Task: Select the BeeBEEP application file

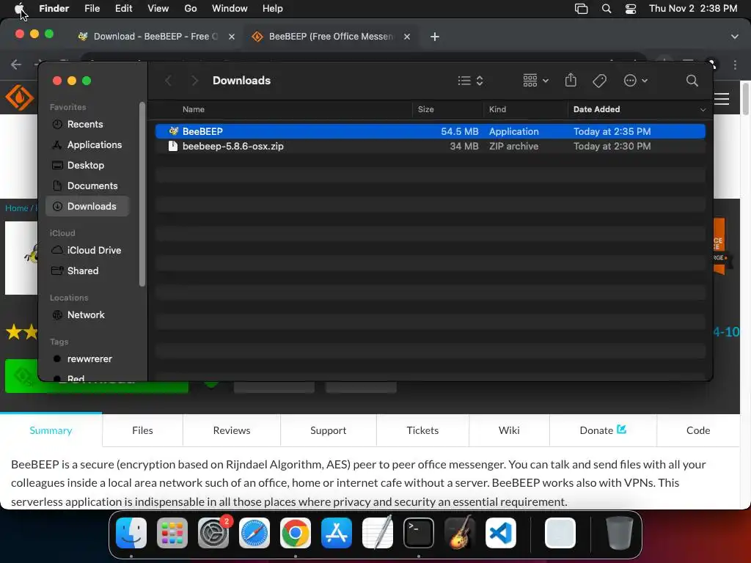Action: tap(430, 131)
